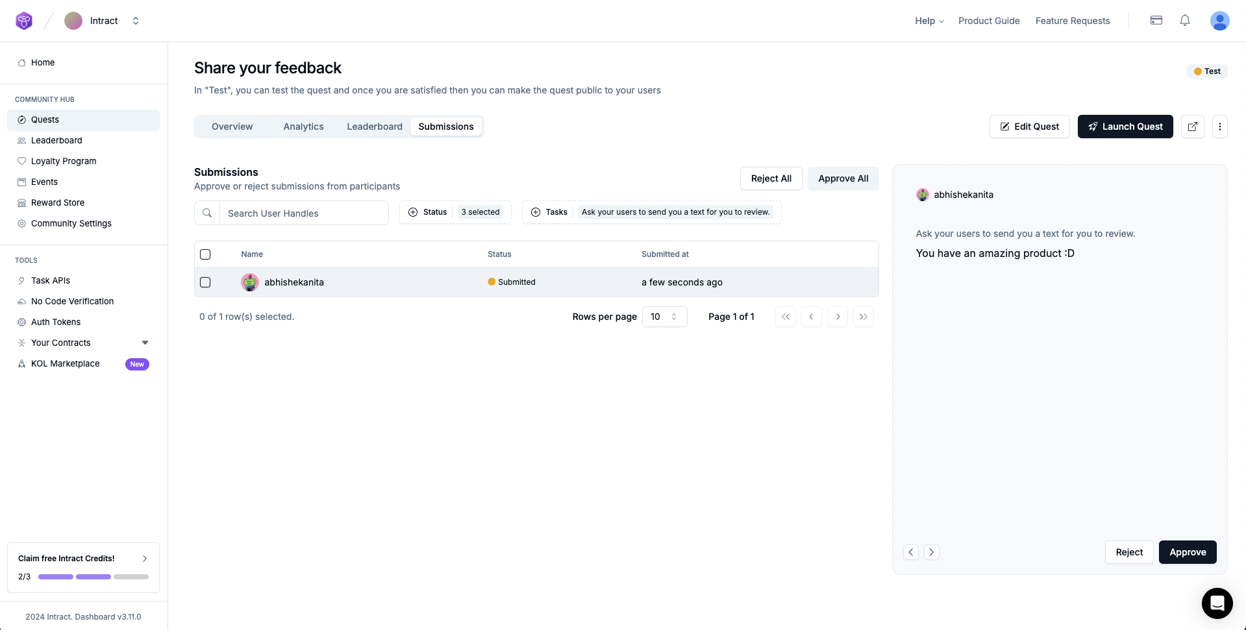
Task: Switch to the Overview tab
Action: tap(232, 127)
